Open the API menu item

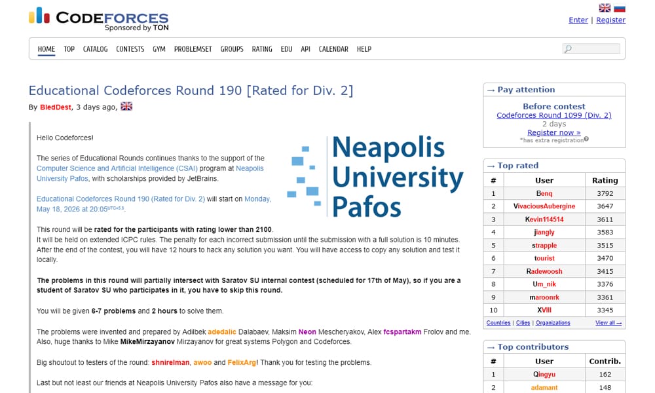305,49
